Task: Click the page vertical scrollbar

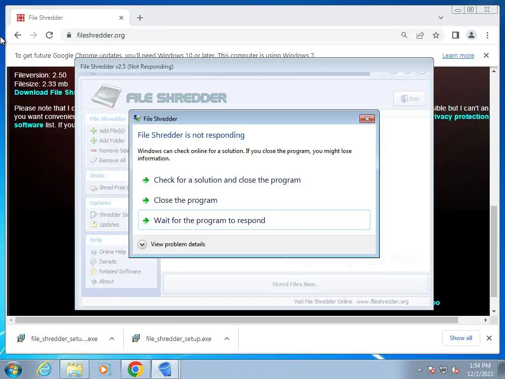Action: 494,251
